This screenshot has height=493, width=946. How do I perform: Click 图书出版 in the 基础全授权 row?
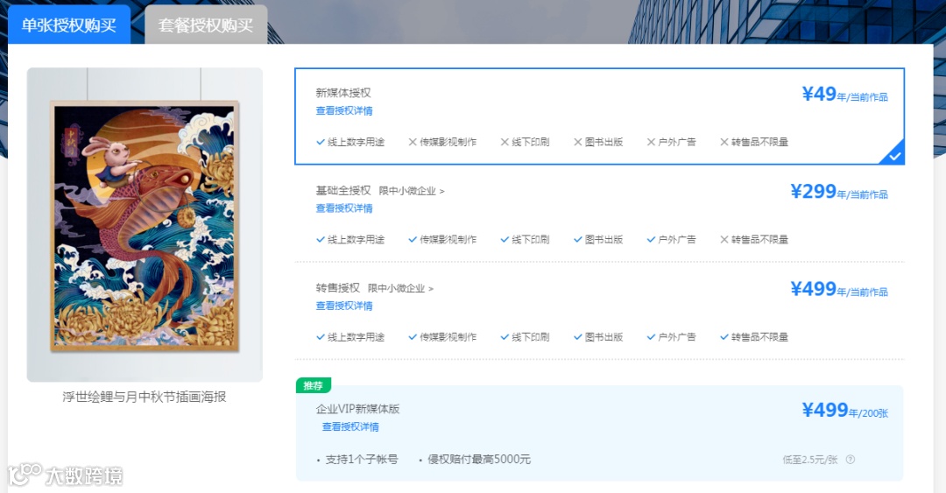pos(598,240)
